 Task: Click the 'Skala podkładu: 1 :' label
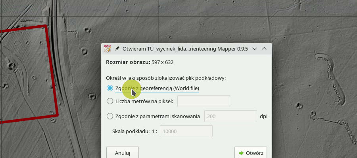click(135, 131)
